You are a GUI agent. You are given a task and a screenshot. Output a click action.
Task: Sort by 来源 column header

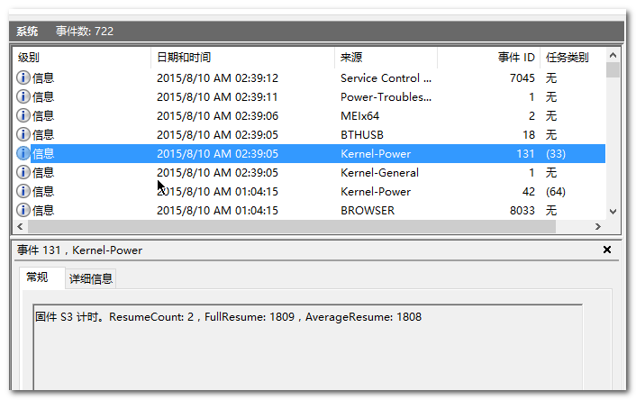pos(386,57)
